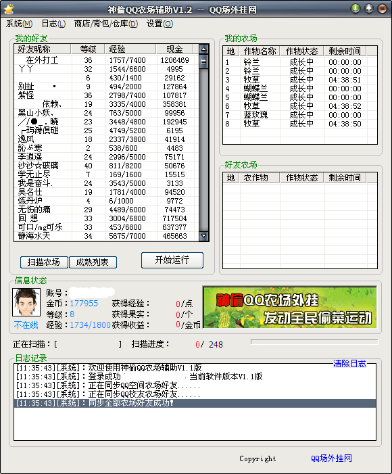Select farm plot 4 蝴蝶兰 row

300,89
